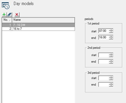Increase the 2nd period start time with the up arrow

(x=111, y=54)
